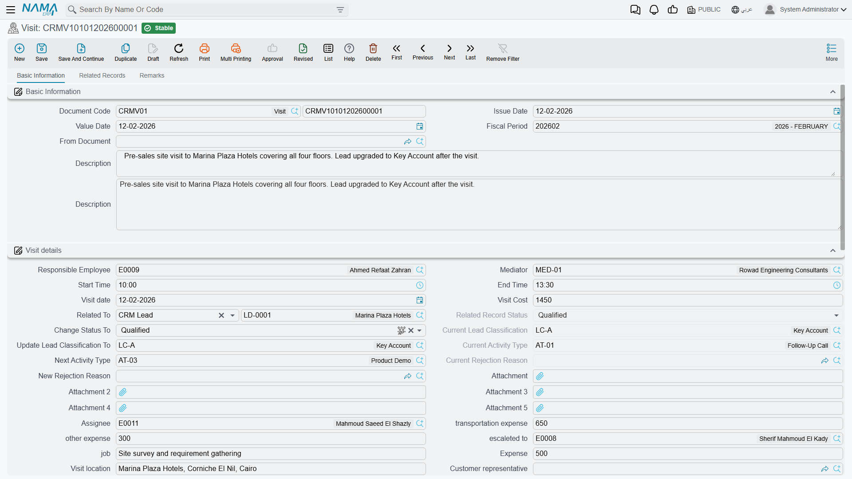Open Related To type dropdown
This screenshot has width=852, height=479.
click(233, 315)
